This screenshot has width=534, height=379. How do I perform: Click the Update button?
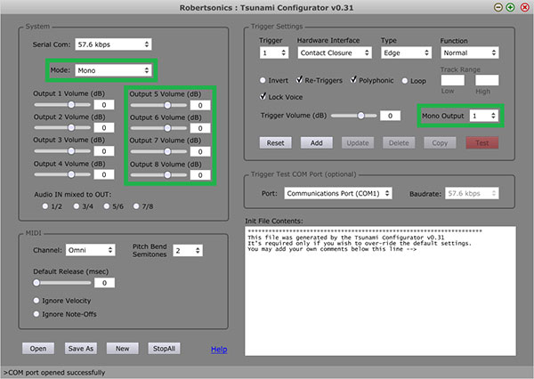[x=358, y=143]
